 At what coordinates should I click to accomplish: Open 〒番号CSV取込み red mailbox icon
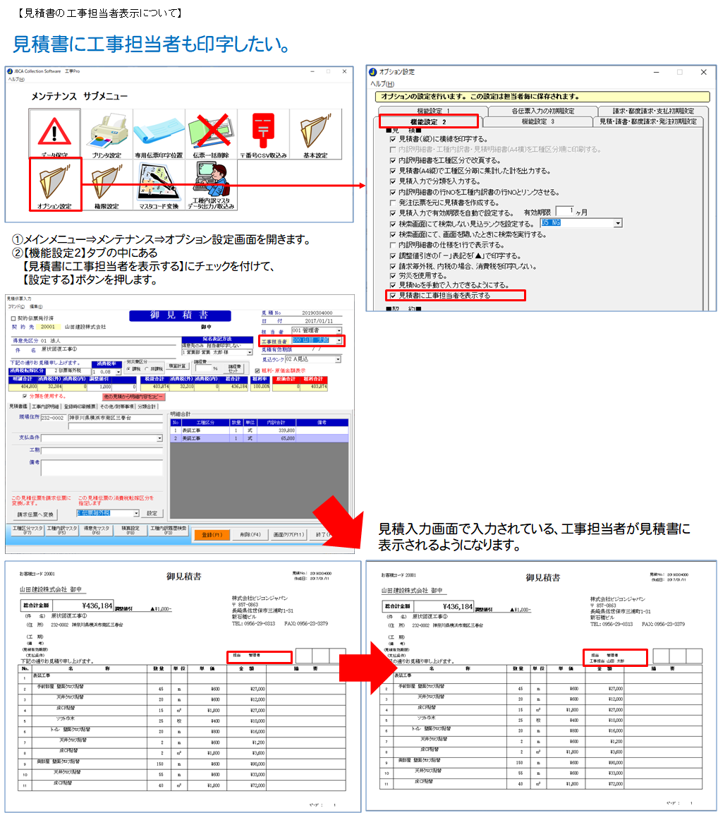click(263, 134)
